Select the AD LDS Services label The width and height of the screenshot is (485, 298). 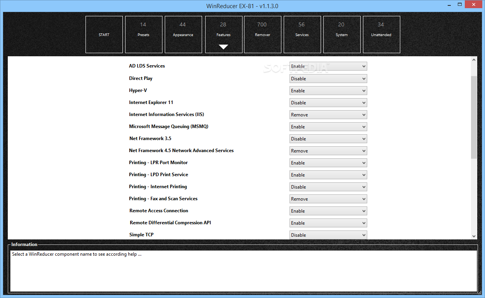[147, 66]
